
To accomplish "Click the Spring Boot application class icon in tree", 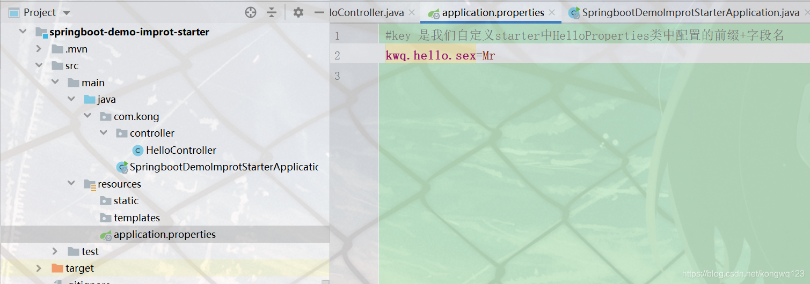I will pyautogui.click(x=122, y=167).
